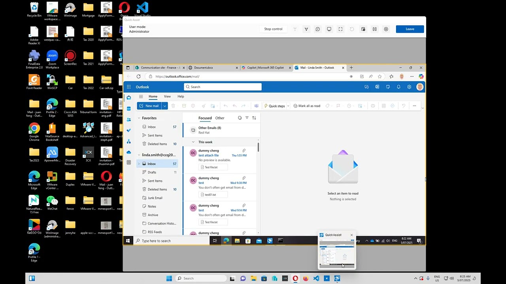This screenshot has width=506, height=284.
Task: Open the message list sort icon
Action: coord(254,118)
